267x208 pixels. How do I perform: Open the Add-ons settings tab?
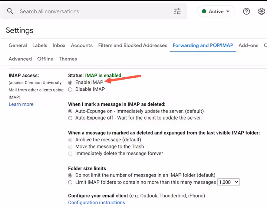tap(248, 46)
